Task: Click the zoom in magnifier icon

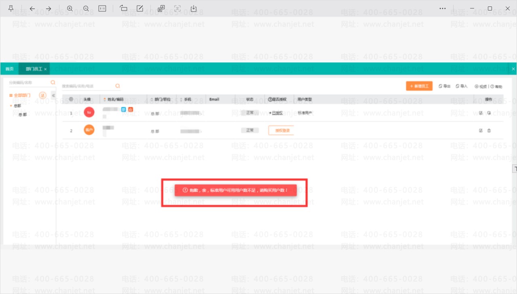Action: click(70, 8)
